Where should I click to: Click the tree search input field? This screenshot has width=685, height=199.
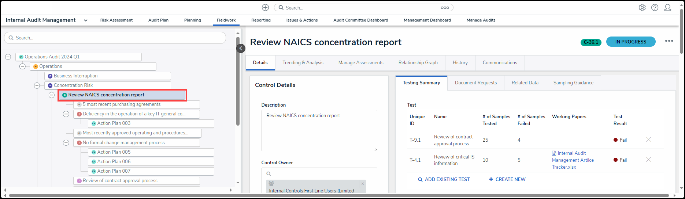115,38
